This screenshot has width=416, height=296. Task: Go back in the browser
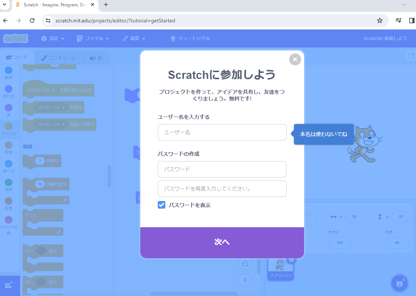pos(5,21)
